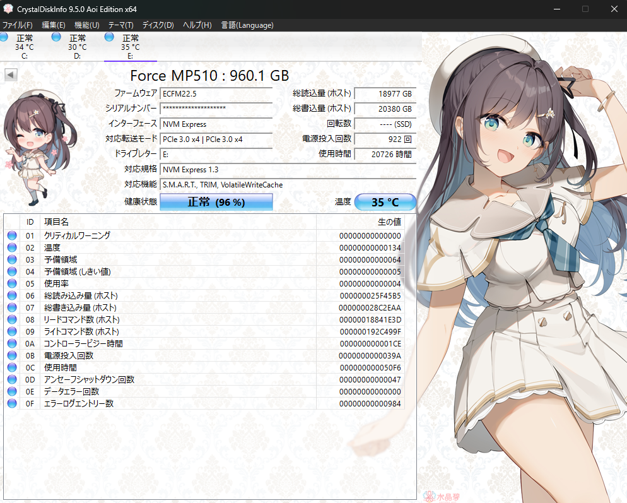The width and height of the screenshot is (627, 503).
Task: Click status orb for データエラー回数 row
Action: point(12,392)
